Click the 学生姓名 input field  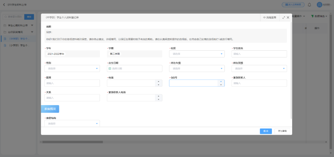pyautogui.click(x=259, y=54)
